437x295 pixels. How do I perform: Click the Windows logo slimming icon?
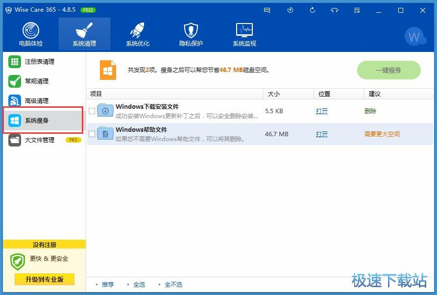pyautogui.click(x=15, y=121)
